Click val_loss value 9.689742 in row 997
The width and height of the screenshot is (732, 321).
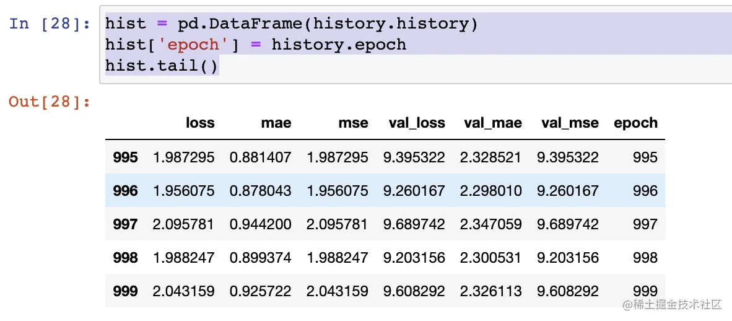click(x=414, y=224)
